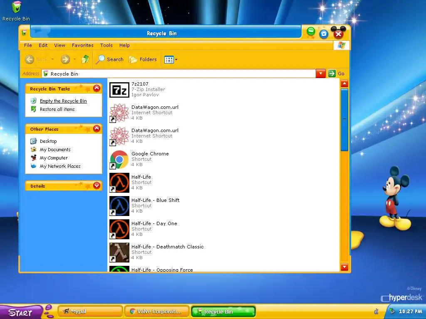
Task: Toggle the Folders pane button
Action: coord(143,59)
